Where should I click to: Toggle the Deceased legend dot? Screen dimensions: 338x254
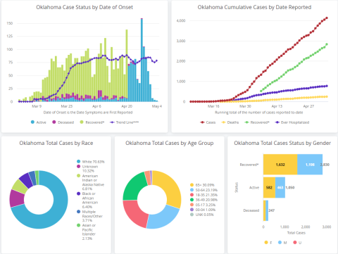pyautogui.click(x=54, y=122)
